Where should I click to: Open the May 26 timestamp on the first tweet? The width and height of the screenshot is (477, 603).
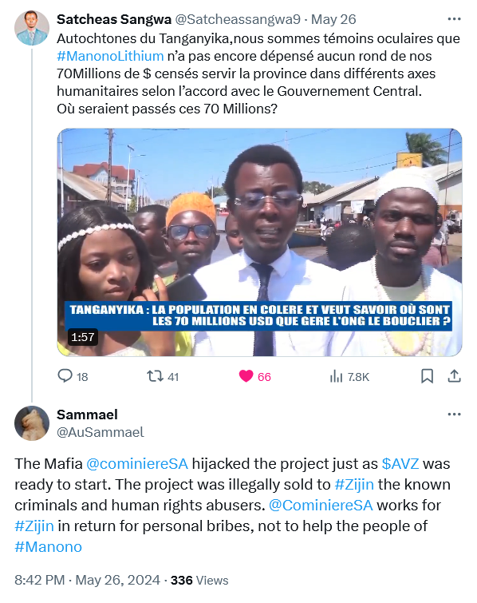click(333, 19)
